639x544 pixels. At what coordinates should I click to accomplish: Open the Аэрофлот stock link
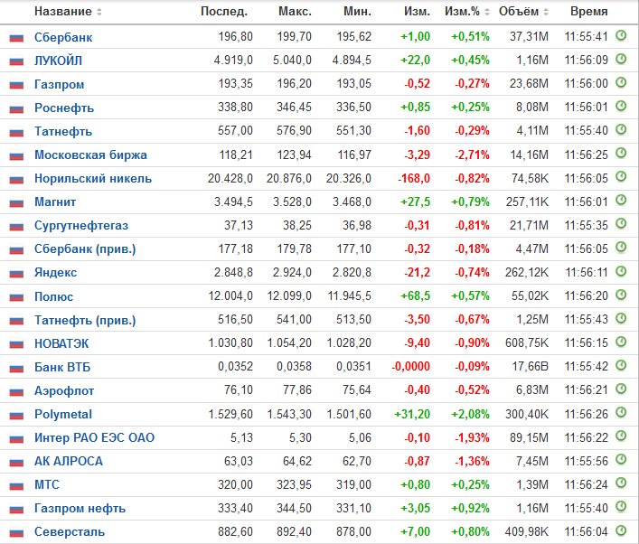(x=64, y=391)
